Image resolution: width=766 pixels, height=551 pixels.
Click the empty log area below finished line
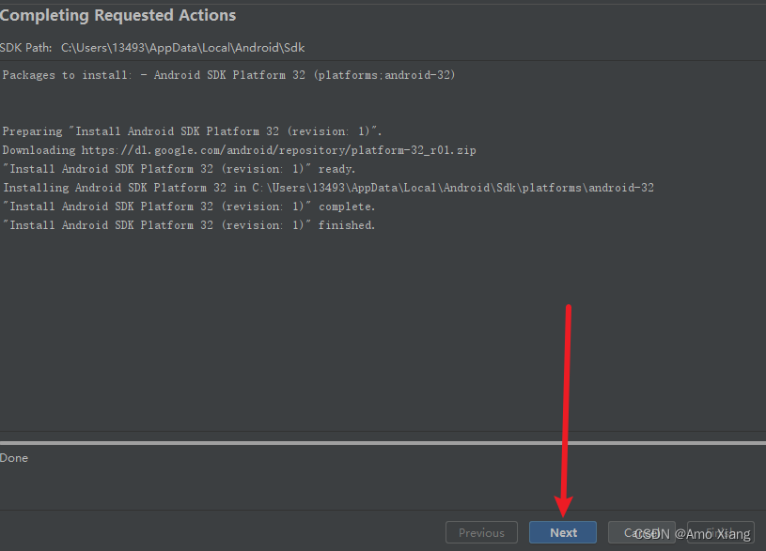(376, 329)
